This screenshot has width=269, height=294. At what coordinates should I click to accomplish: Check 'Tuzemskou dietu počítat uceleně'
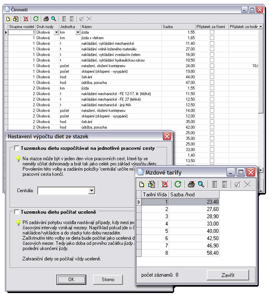(x=17, y=212)
